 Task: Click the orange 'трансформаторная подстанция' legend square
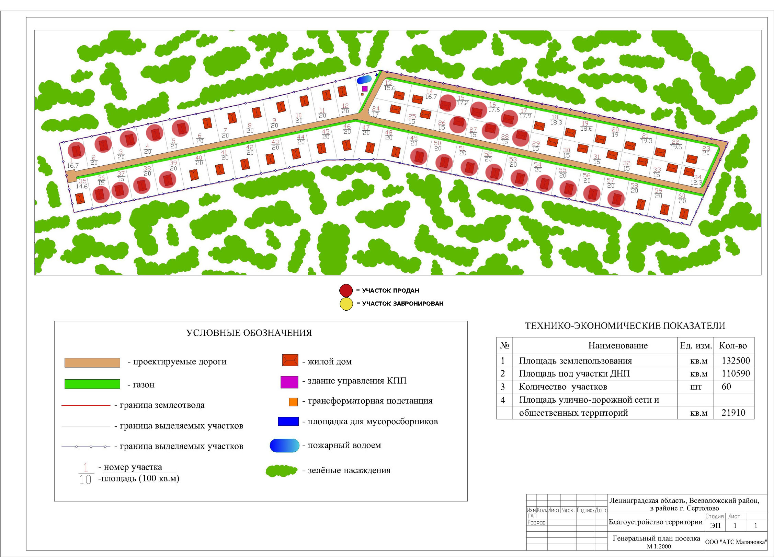pos(293,402)
